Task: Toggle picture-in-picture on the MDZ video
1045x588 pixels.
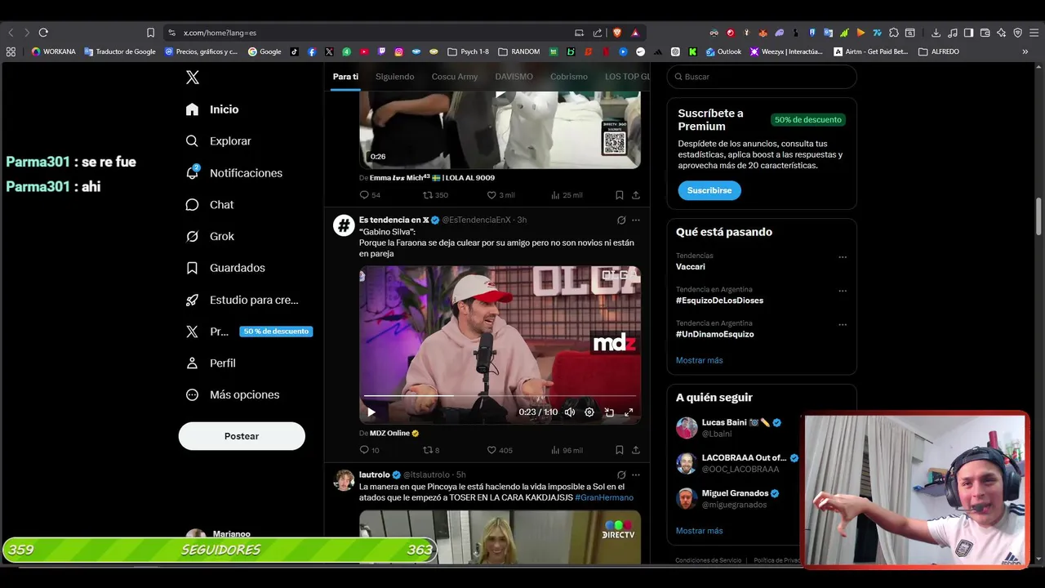Action: click(x=609, y=412)
